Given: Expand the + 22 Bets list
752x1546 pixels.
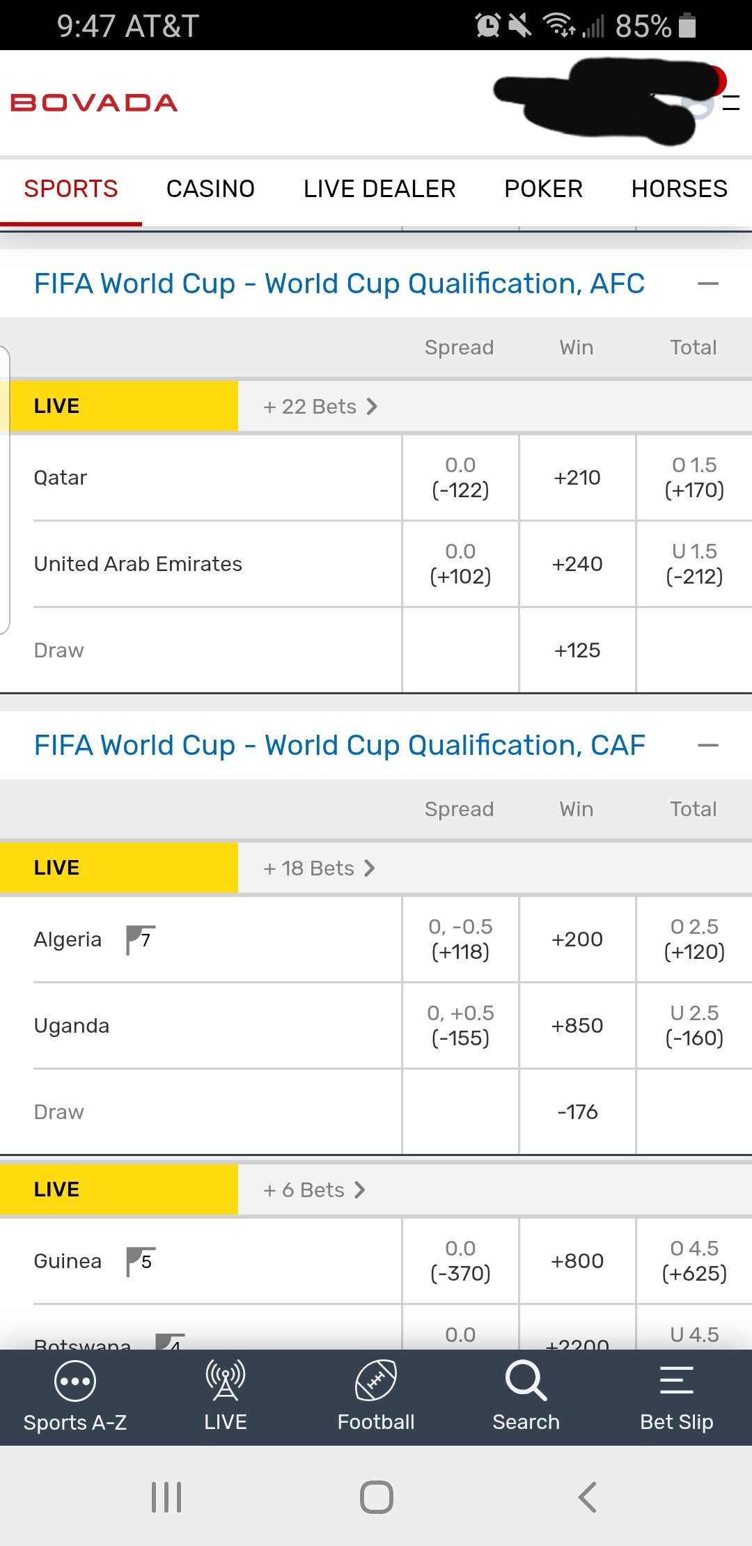Looking at the screenshot, I should (320, 407).
